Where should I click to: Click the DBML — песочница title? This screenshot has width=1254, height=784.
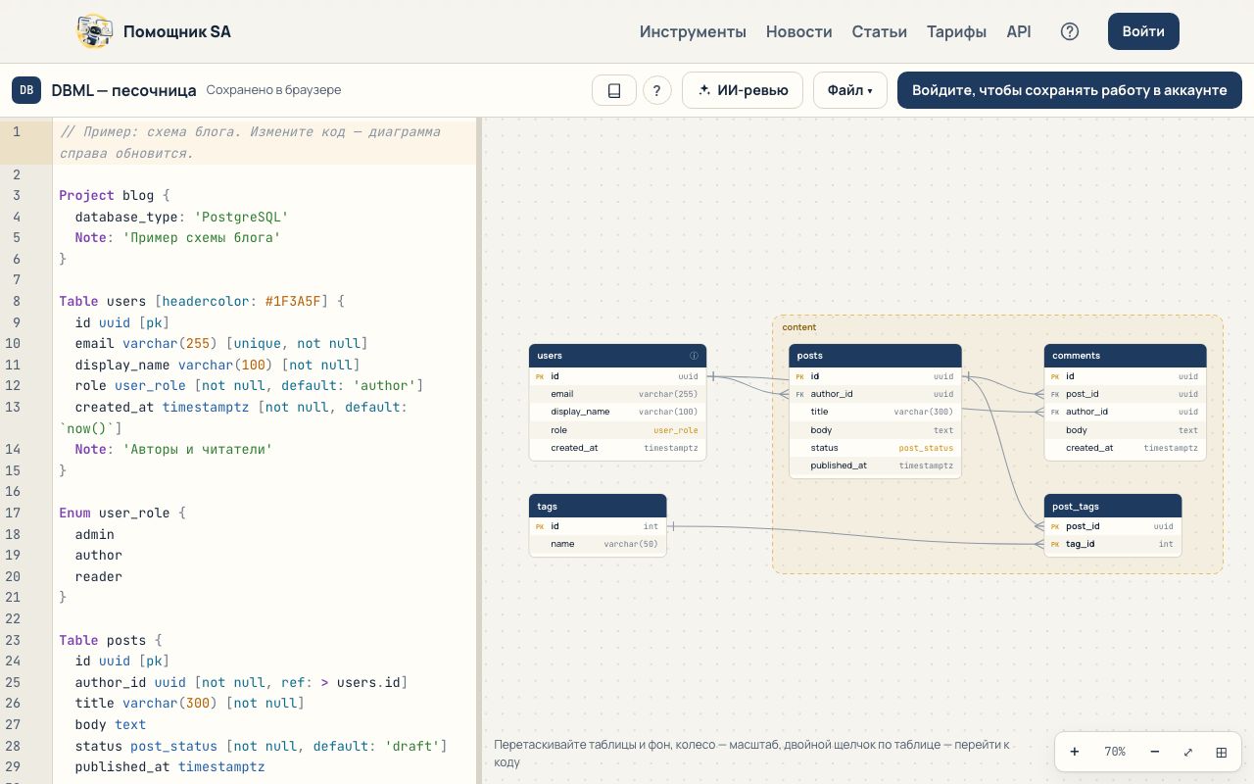tap(123, 90)
